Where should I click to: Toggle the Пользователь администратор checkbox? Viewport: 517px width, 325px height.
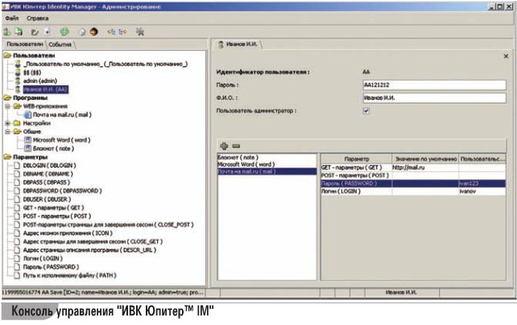tap(366, 111)
